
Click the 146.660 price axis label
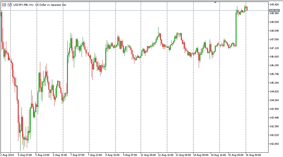click(x=274, y=57)
